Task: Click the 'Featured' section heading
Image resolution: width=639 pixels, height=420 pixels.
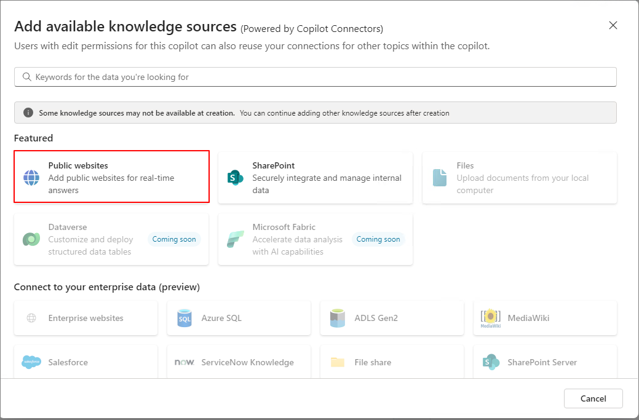Action: coord(33,138)
